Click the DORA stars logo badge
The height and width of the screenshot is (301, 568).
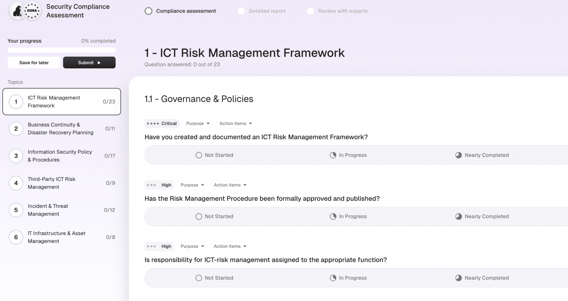32,11
